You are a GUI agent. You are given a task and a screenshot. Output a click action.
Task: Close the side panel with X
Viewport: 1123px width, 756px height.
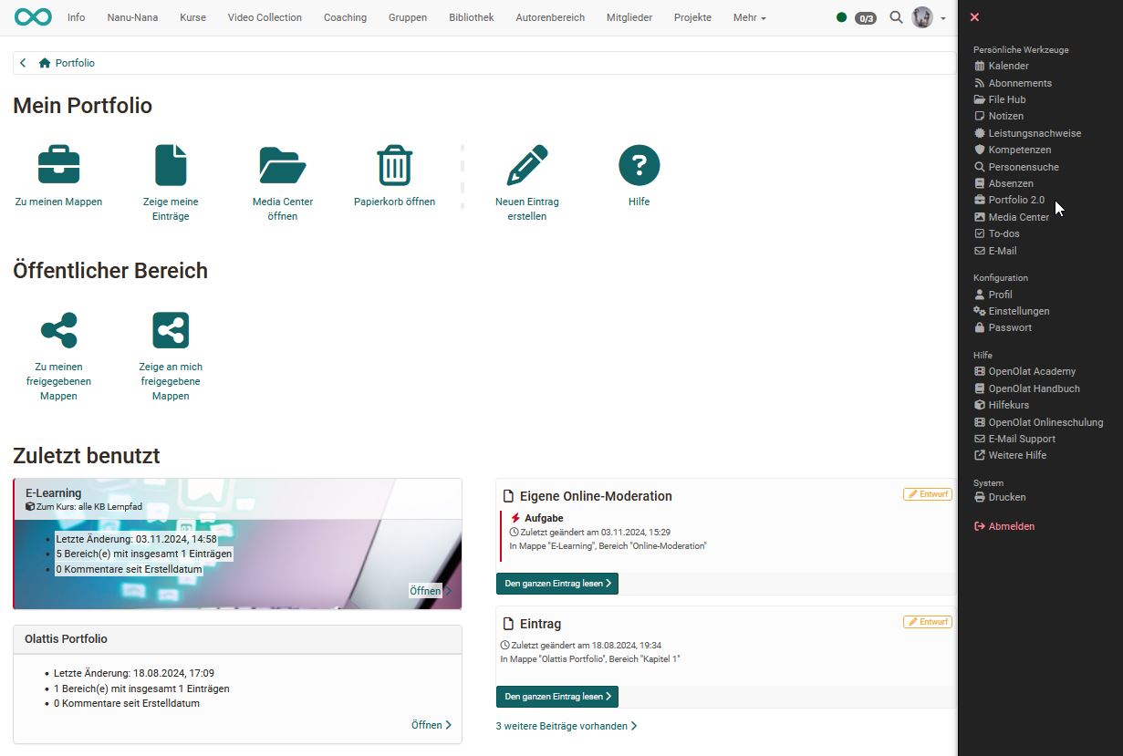click(x=974, y=17)
